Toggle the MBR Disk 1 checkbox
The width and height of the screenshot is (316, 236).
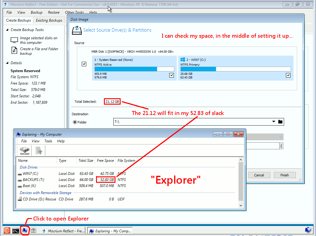click(84, 64)
